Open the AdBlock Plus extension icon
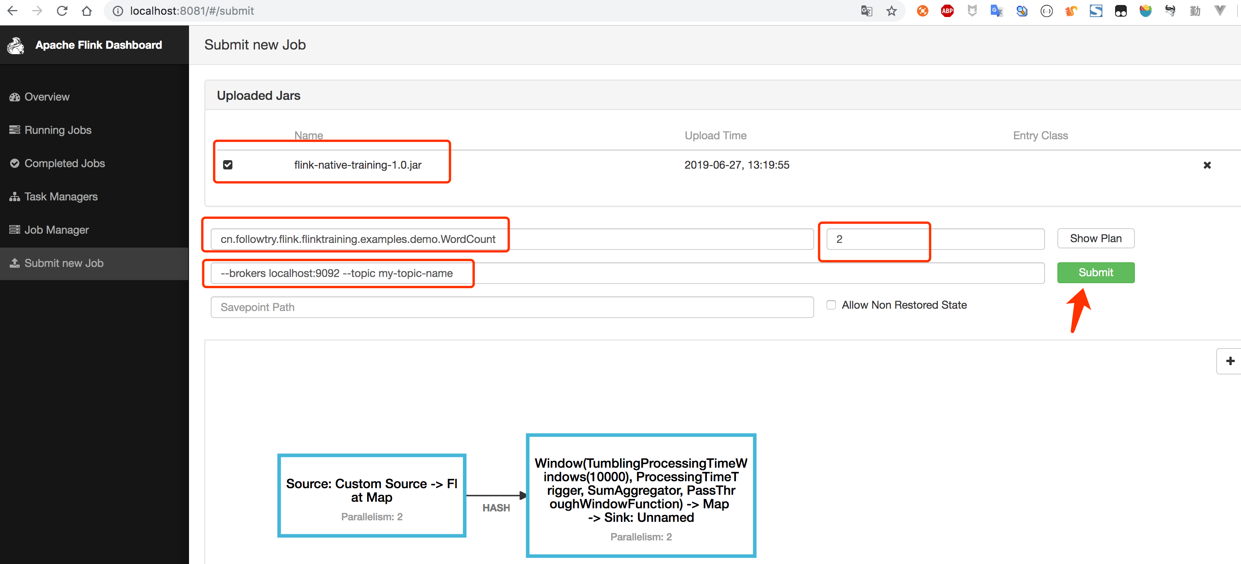Screen dimensions: 1241x564 click(x=947, y=10)
